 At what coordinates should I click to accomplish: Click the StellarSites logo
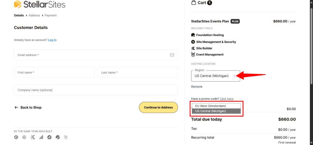pyautogui.click(x=39, y=4)
